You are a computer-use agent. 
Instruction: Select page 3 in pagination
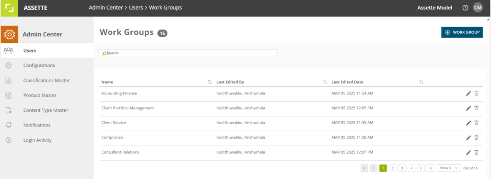pyautogui.click(x=402, y=168)
